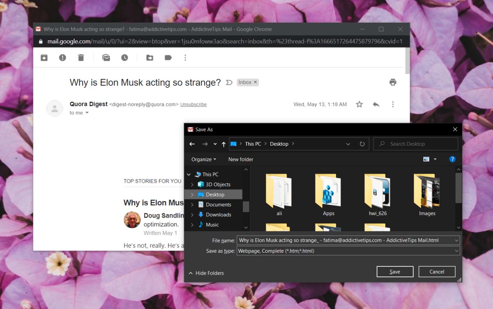This screenshot has height=309, width=493.
Task: Mark the email as unread
Action: click(x=106, y=58)
